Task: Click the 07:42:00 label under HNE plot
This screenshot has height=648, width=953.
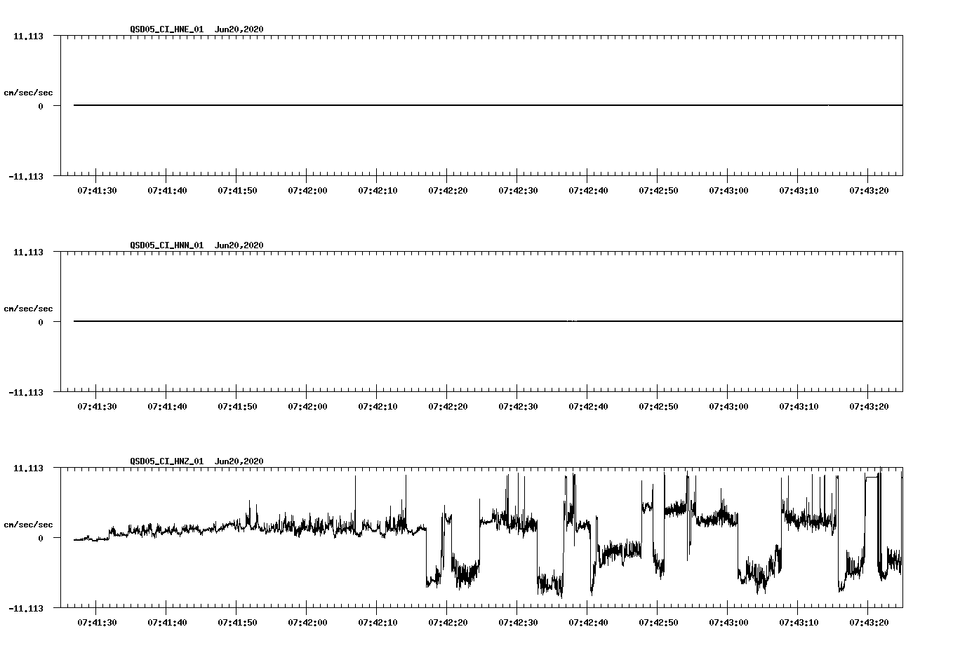Action: pyautogui.click(x=307, y=191)
